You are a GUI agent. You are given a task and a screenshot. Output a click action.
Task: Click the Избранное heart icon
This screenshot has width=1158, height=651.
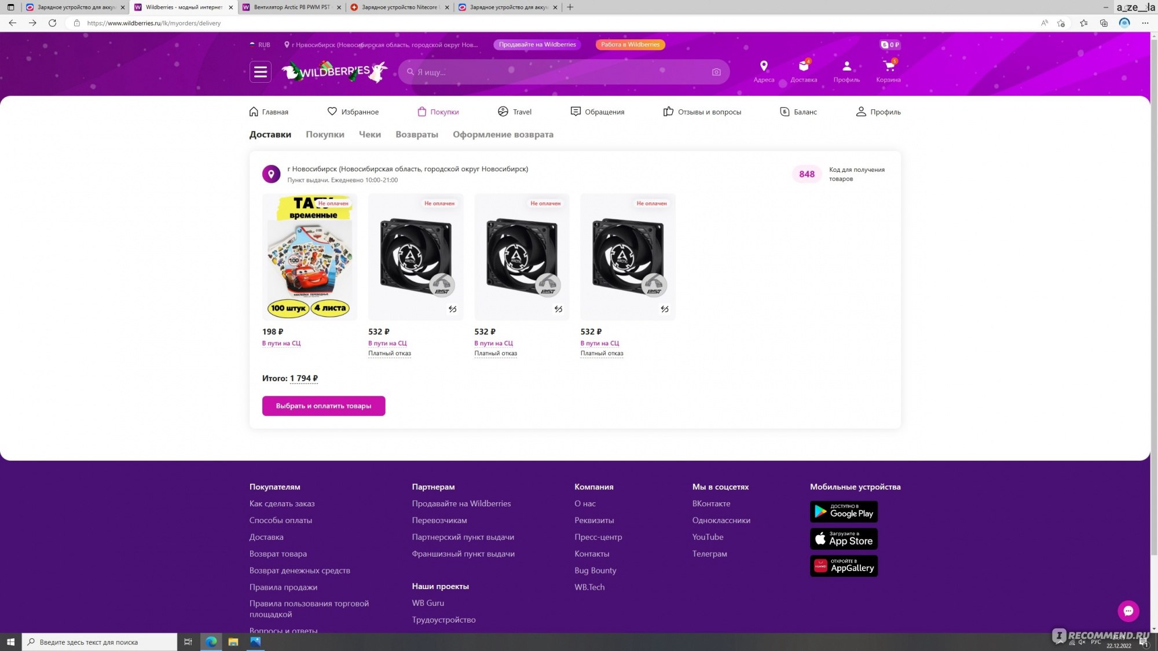coord(332,111)
